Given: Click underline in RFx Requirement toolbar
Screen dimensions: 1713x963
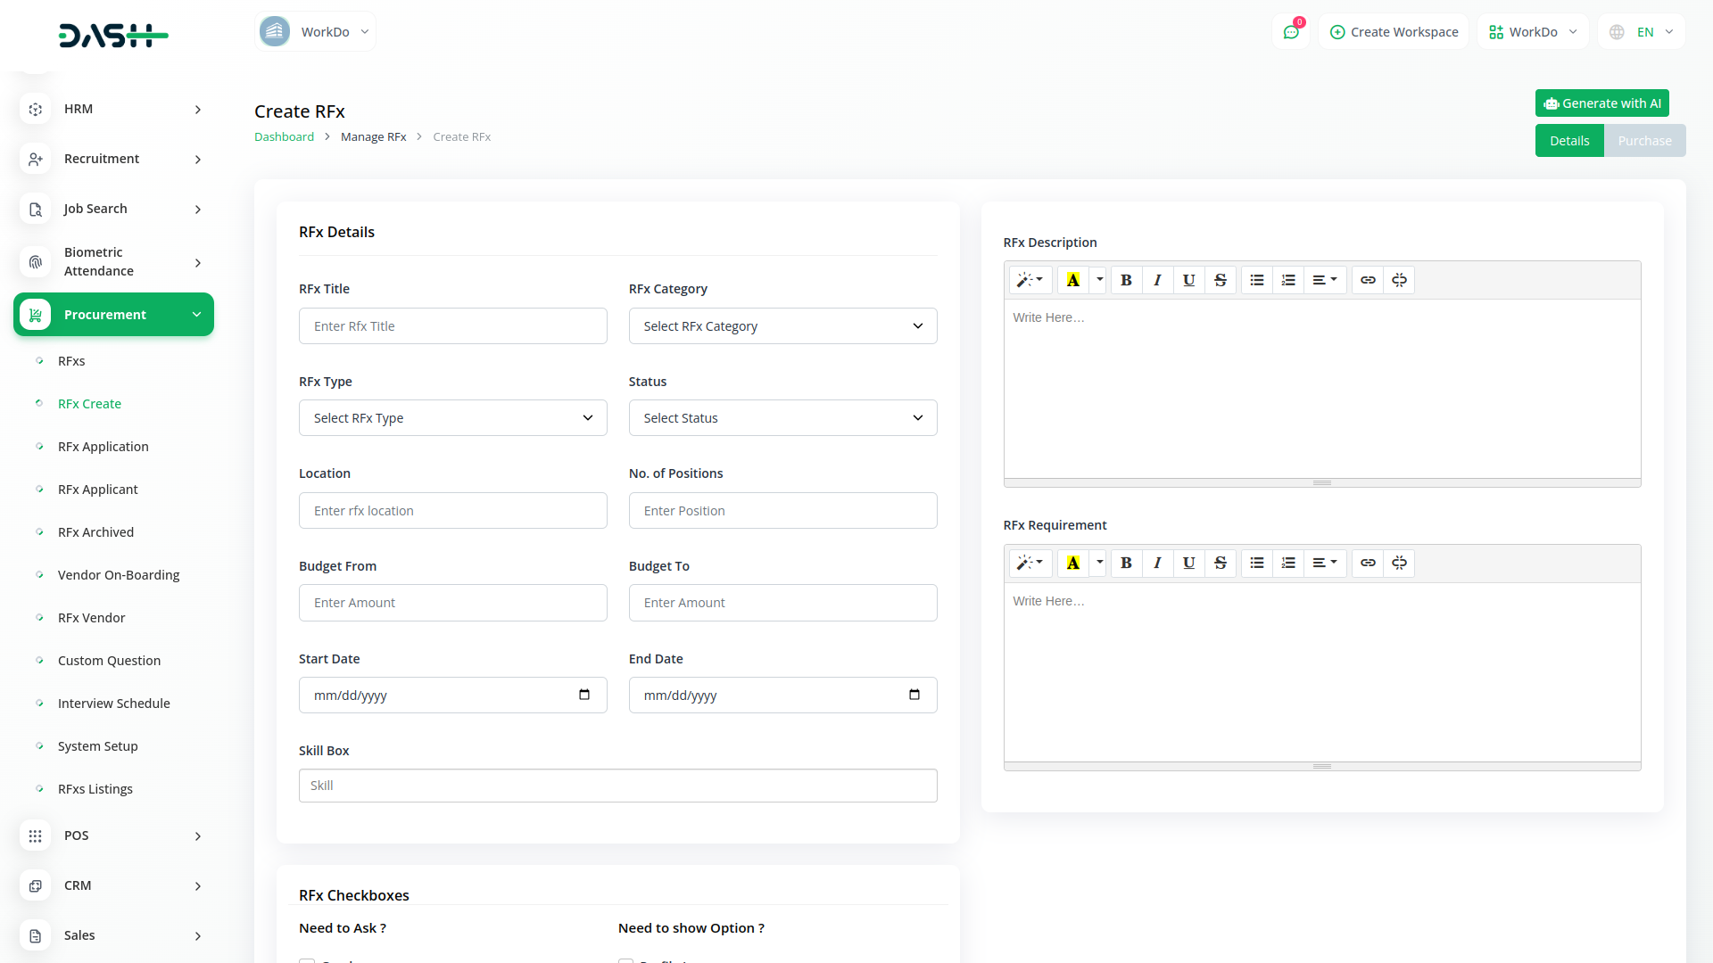Looking at the screenshot, I should 1188,563.
